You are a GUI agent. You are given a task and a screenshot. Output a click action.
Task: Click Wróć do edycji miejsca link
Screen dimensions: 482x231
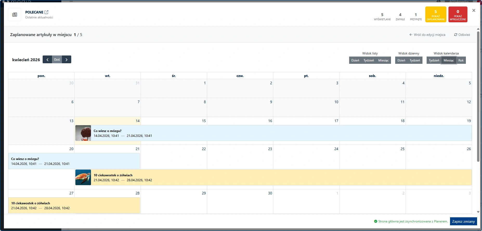pos(427,35)
